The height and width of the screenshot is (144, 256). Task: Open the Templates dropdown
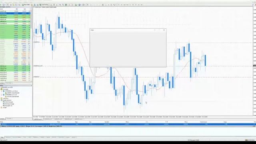pos(84,5)
